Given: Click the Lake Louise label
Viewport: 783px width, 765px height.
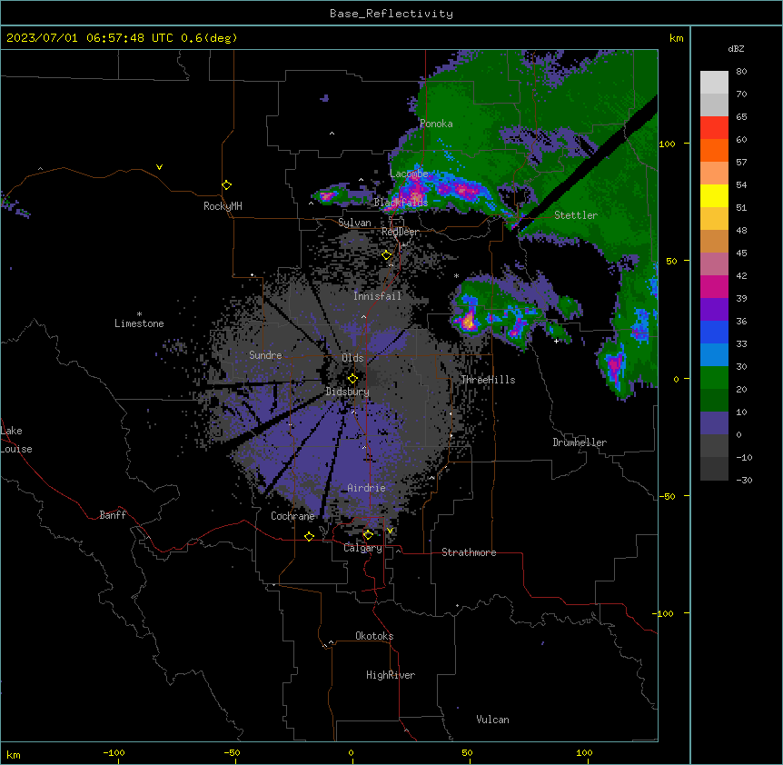Looking at the screenshot, I should coord(16,440).
